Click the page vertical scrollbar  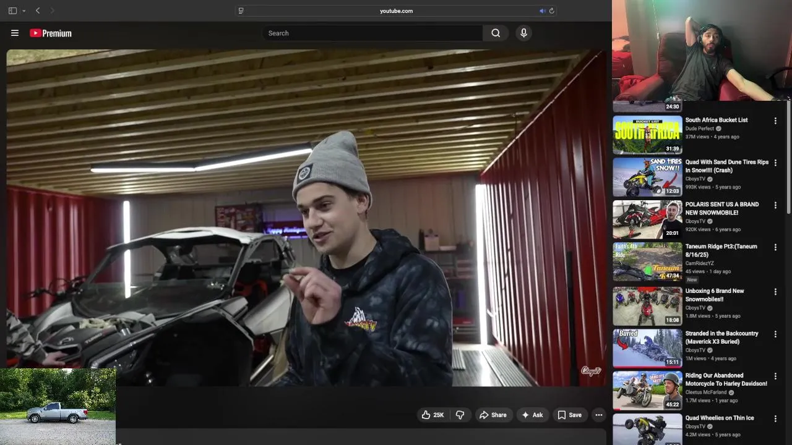pos(789,158)
